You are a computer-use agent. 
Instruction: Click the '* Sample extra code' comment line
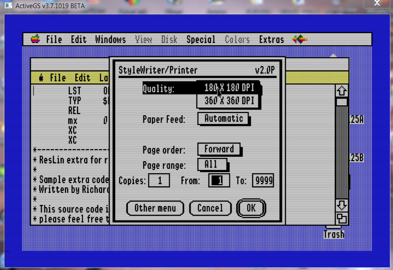click(71, 180)
